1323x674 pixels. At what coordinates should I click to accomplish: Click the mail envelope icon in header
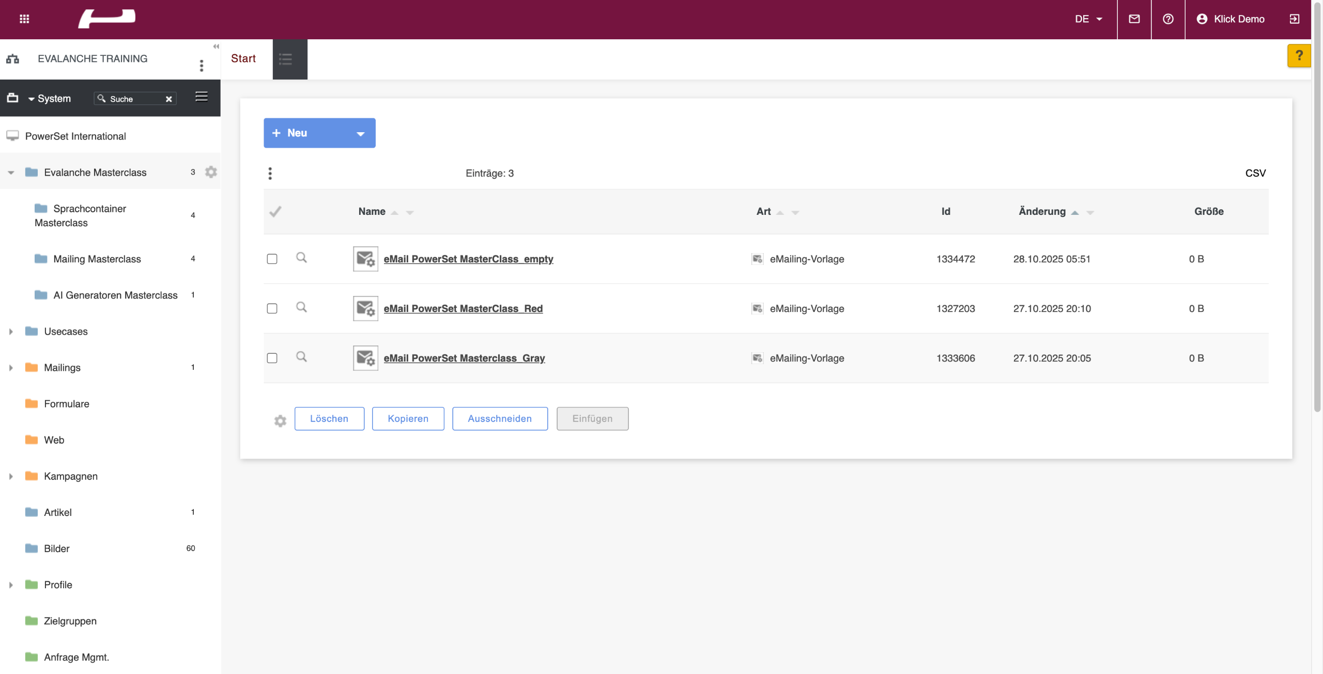click(x=1134, y=19)
